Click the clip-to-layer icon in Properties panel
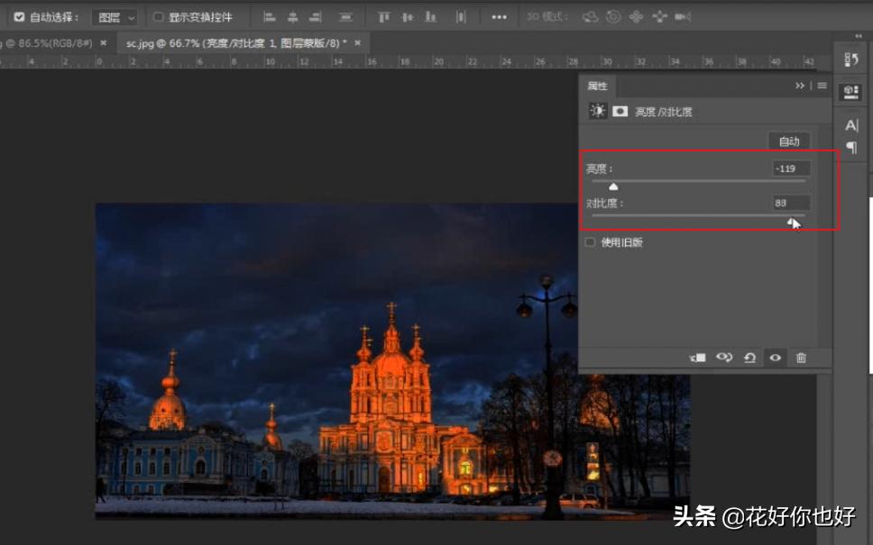The width and height of the screenshot is (873, 545). click(x=697, y=358)
